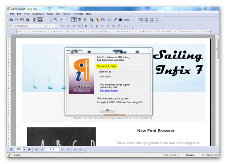Select the eyedropper color picker

click(x=115, y=20)
